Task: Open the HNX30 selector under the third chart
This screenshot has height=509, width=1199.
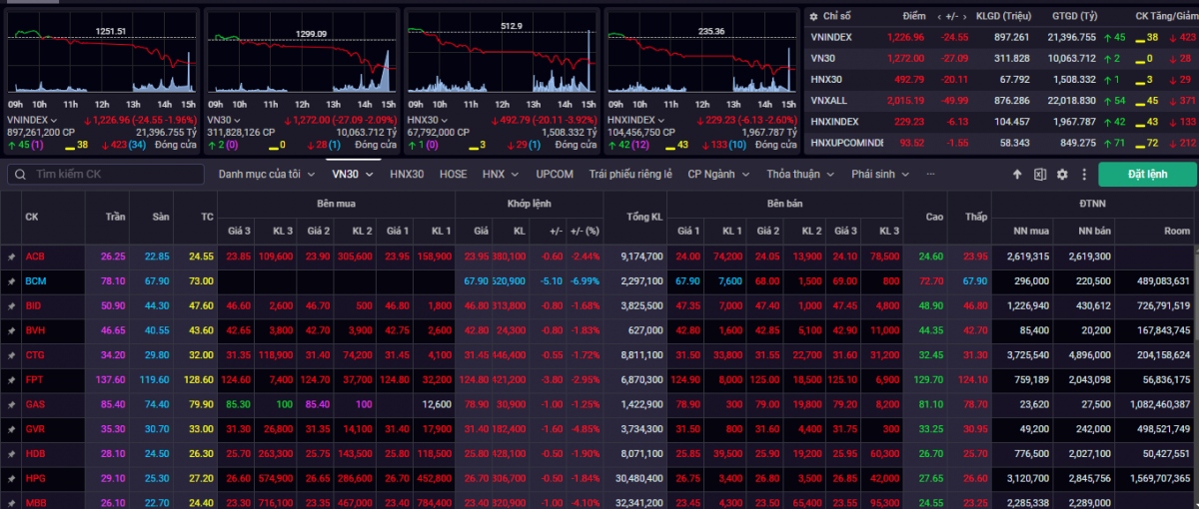Action: (x=426, y=120)
